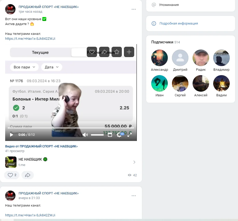Open the Упоминания menu item
Viewport: 238px width, 221px height.
(x=169, y=5)
